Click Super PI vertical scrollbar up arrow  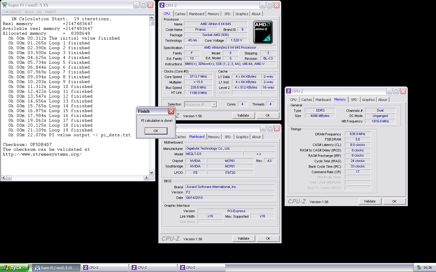tap(152, 18)
